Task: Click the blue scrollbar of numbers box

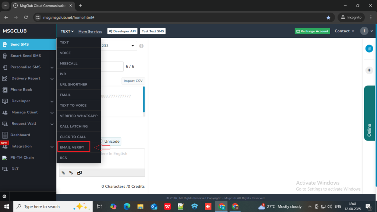Action: tap(144, 99)
